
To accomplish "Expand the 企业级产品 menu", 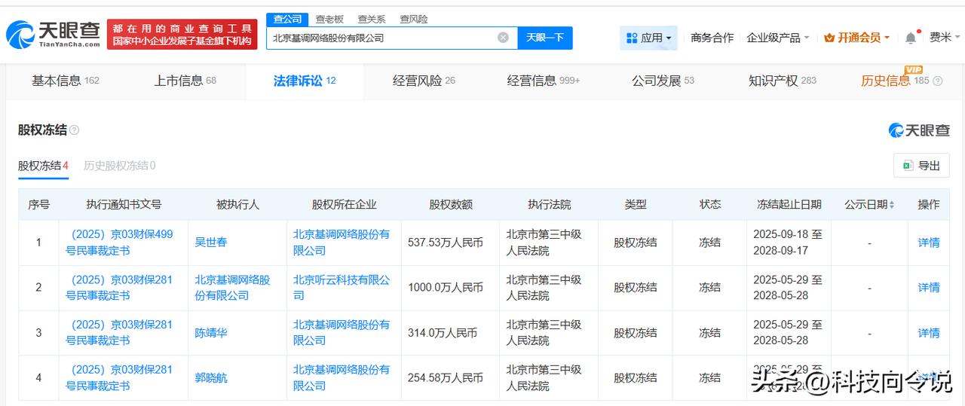I will 778,38.
